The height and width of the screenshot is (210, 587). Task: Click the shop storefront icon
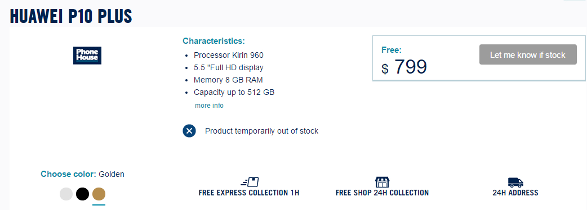tap(382, 182)
